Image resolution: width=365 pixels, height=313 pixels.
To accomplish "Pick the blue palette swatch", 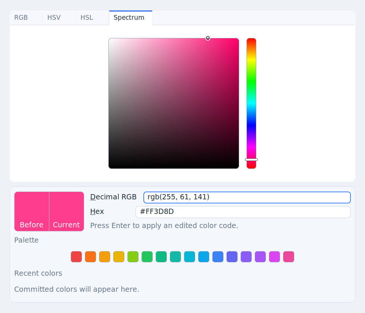I will [x=218, y=257].
